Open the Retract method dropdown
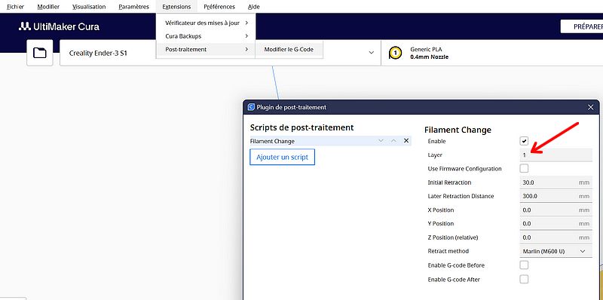 556,251
